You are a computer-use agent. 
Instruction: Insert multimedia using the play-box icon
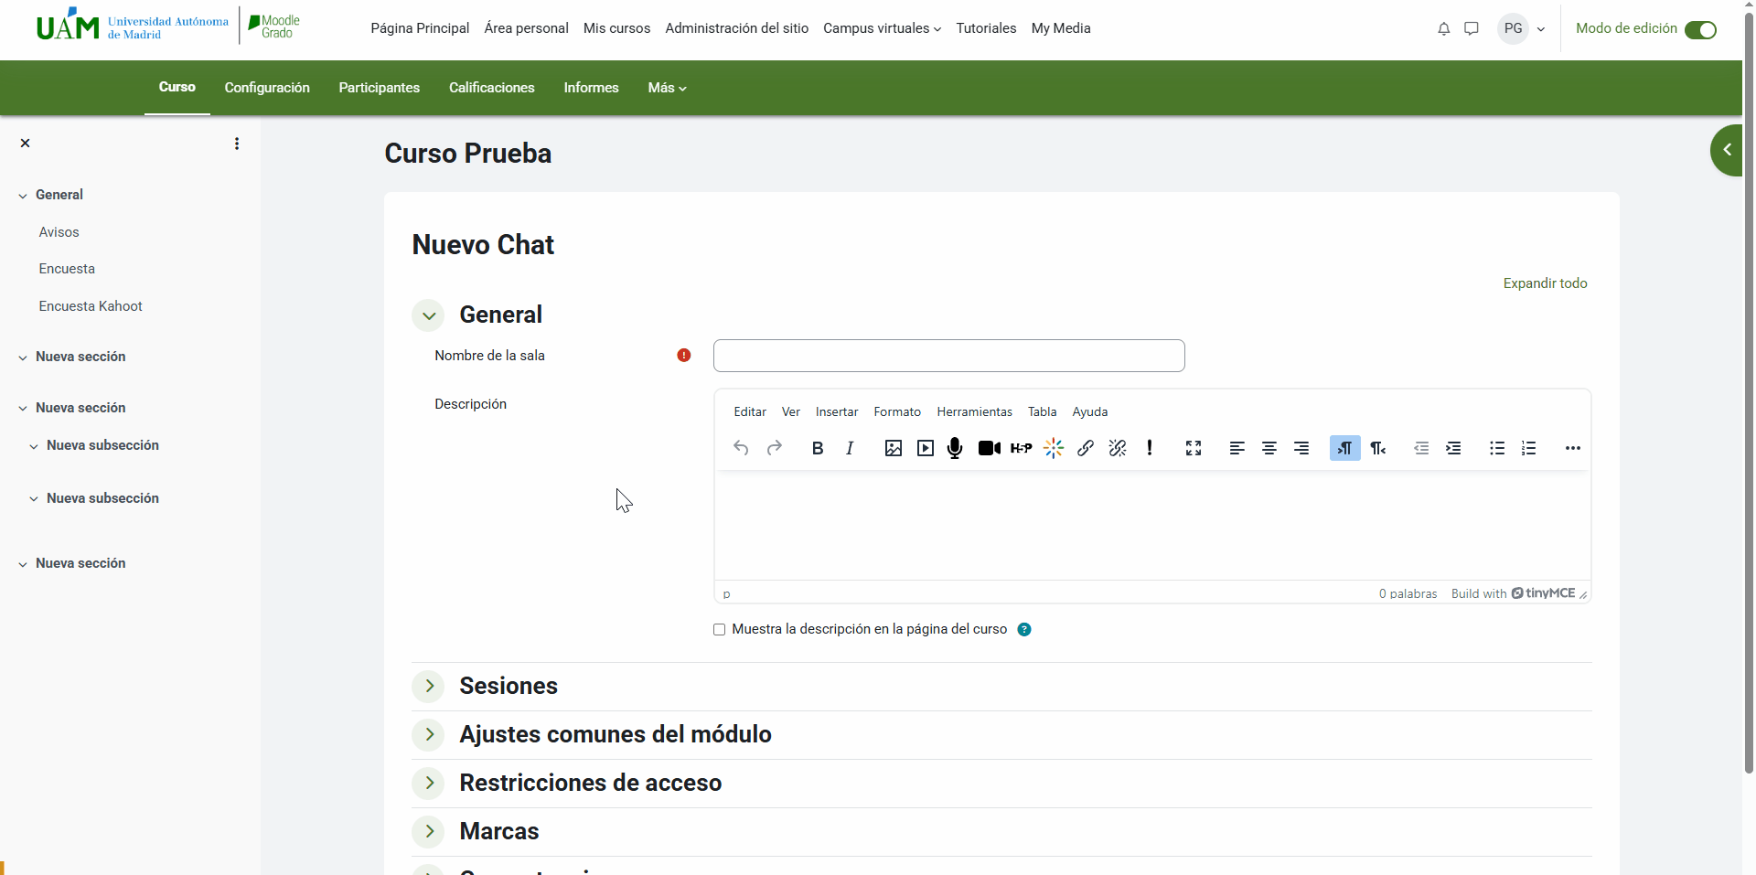pos(926,448)
